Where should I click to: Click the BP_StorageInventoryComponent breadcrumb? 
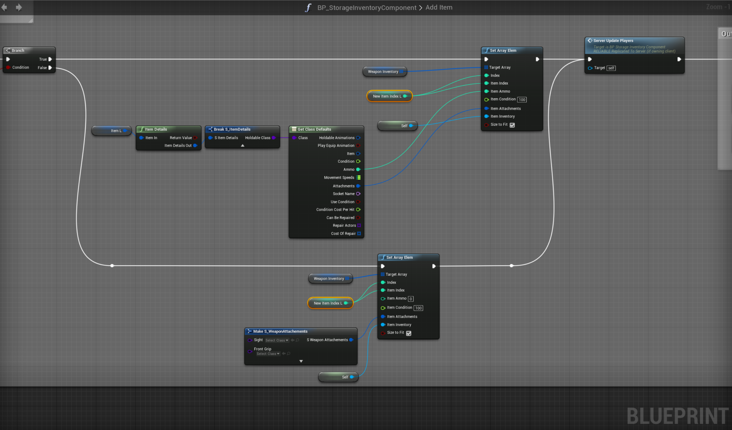pos(367,8)
